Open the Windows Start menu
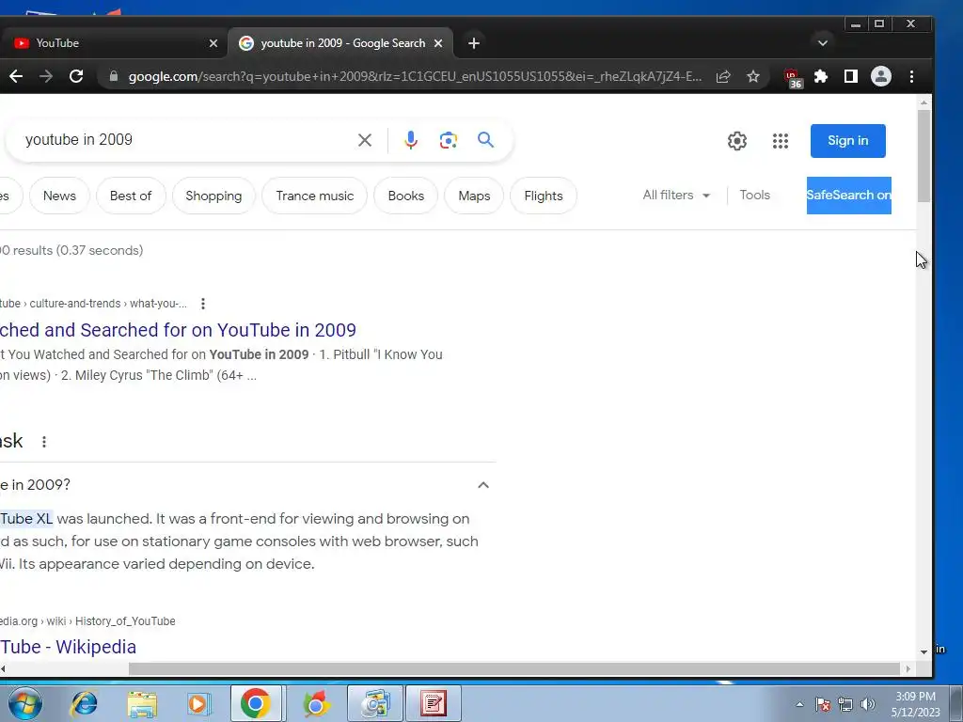 [x=25, y=703]
